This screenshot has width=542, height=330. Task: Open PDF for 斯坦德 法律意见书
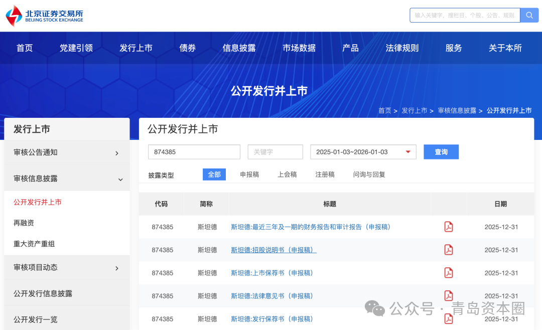(x=448, y=296)
